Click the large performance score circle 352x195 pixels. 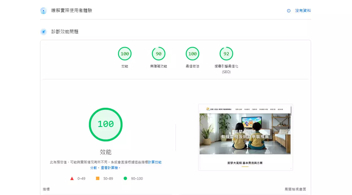106,124
